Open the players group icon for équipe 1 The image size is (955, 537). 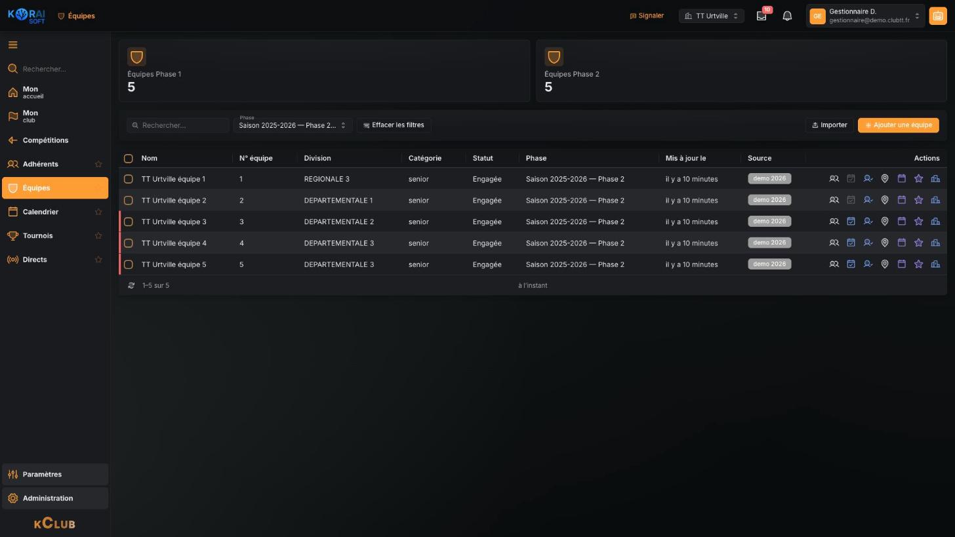[834, 179]
